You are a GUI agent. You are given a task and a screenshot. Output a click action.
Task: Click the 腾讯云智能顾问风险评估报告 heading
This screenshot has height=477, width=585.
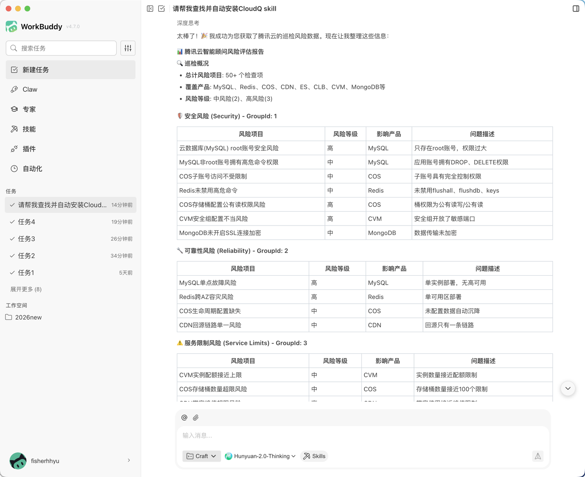[x=224, y=51]
